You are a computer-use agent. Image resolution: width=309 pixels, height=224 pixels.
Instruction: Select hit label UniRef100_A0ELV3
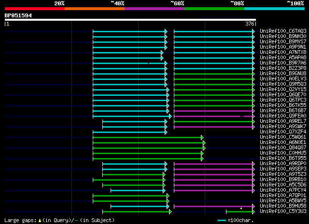pyautogui.click(x=283, y=79)
